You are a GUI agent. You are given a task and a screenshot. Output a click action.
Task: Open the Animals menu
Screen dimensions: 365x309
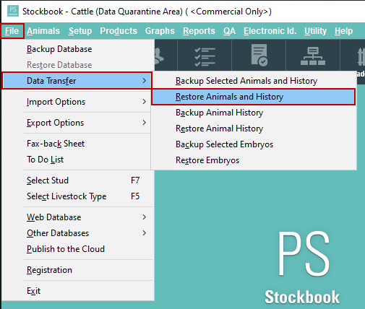43,31
